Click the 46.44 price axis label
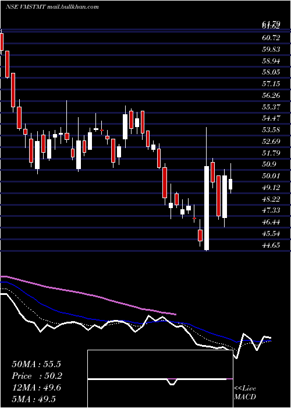 271,222
